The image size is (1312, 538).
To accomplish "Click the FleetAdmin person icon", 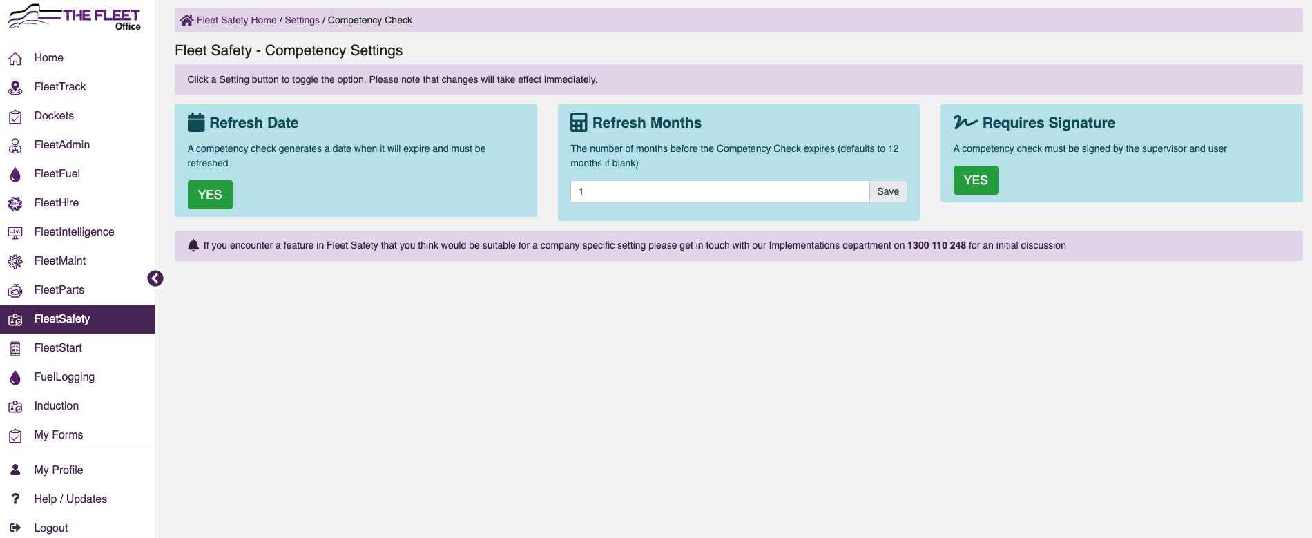I will coord(15,146).
